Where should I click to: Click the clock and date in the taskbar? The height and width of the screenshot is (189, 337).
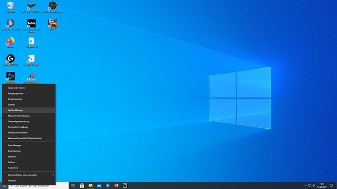[x=322, y=185]
